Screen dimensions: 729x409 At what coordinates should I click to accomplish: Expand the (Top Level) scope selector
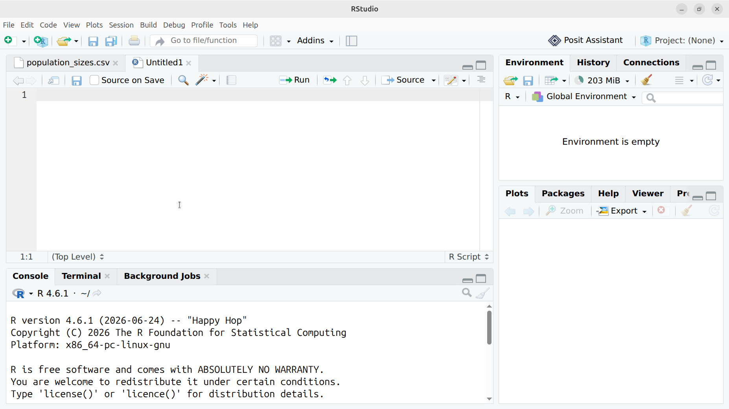tap(78, 257)
